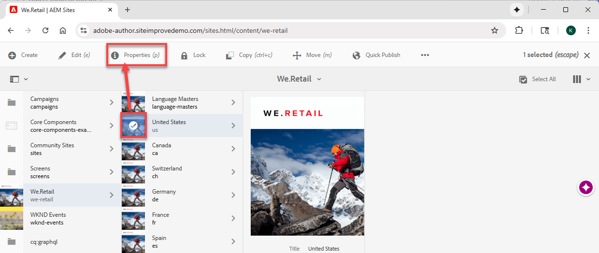
Task: Reload the page in browser
Action: (x=45, y=30)
